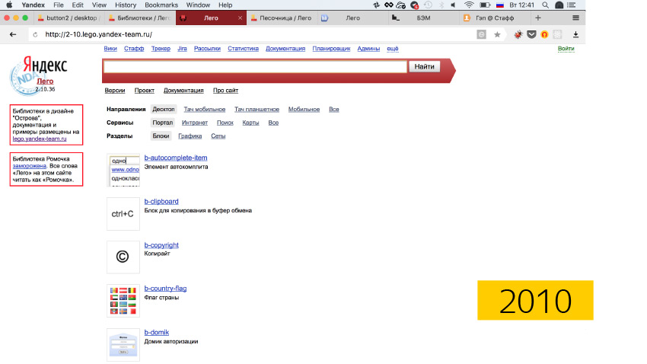
Task: Select Портал service filter
Action: (x=163, y=123)
